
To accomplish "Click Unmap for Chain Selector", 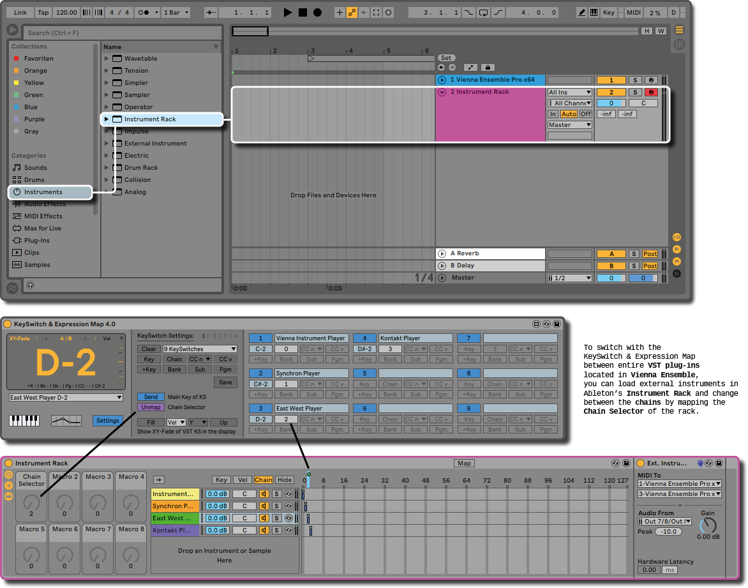I will pyautogui.click(x=151, y=407).
